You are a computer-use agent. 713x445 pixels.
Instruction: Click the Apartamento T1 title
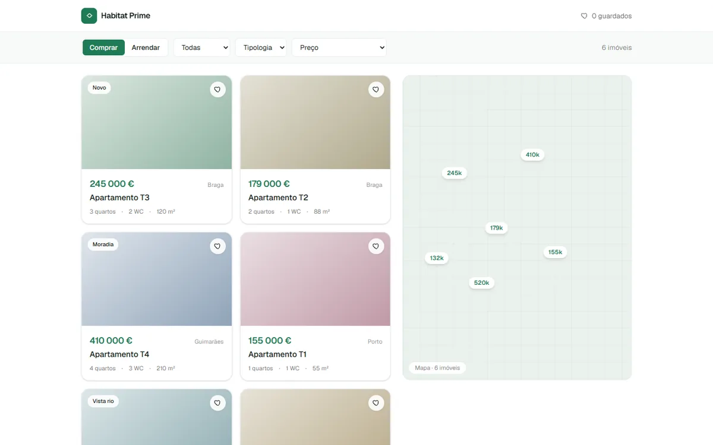click(277, 354)
